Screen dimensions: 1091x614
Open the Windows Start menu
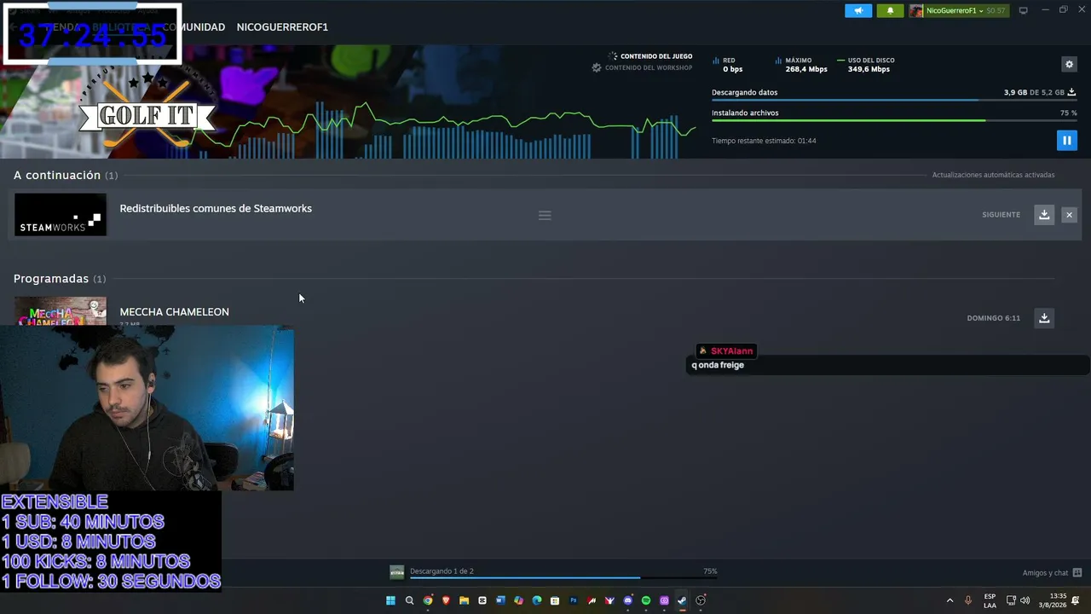(x=390, y=600)
